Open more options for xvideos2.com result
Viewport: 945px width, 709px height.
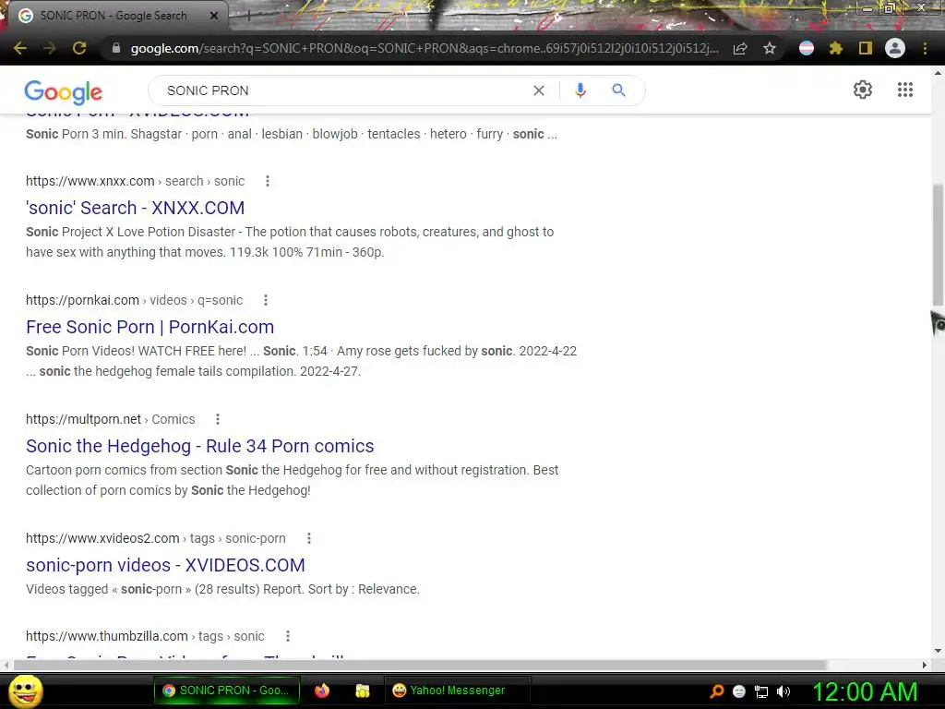(x=309, y=538)
